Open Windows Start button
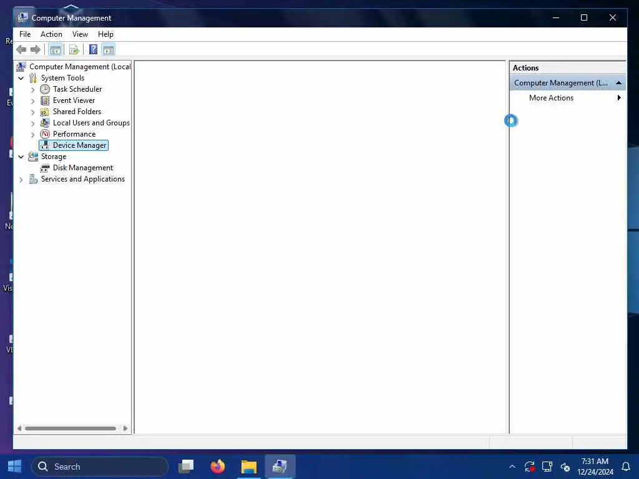Image resolution: width=639 pixels, height=479 pixels. click(x=15, y=467)
